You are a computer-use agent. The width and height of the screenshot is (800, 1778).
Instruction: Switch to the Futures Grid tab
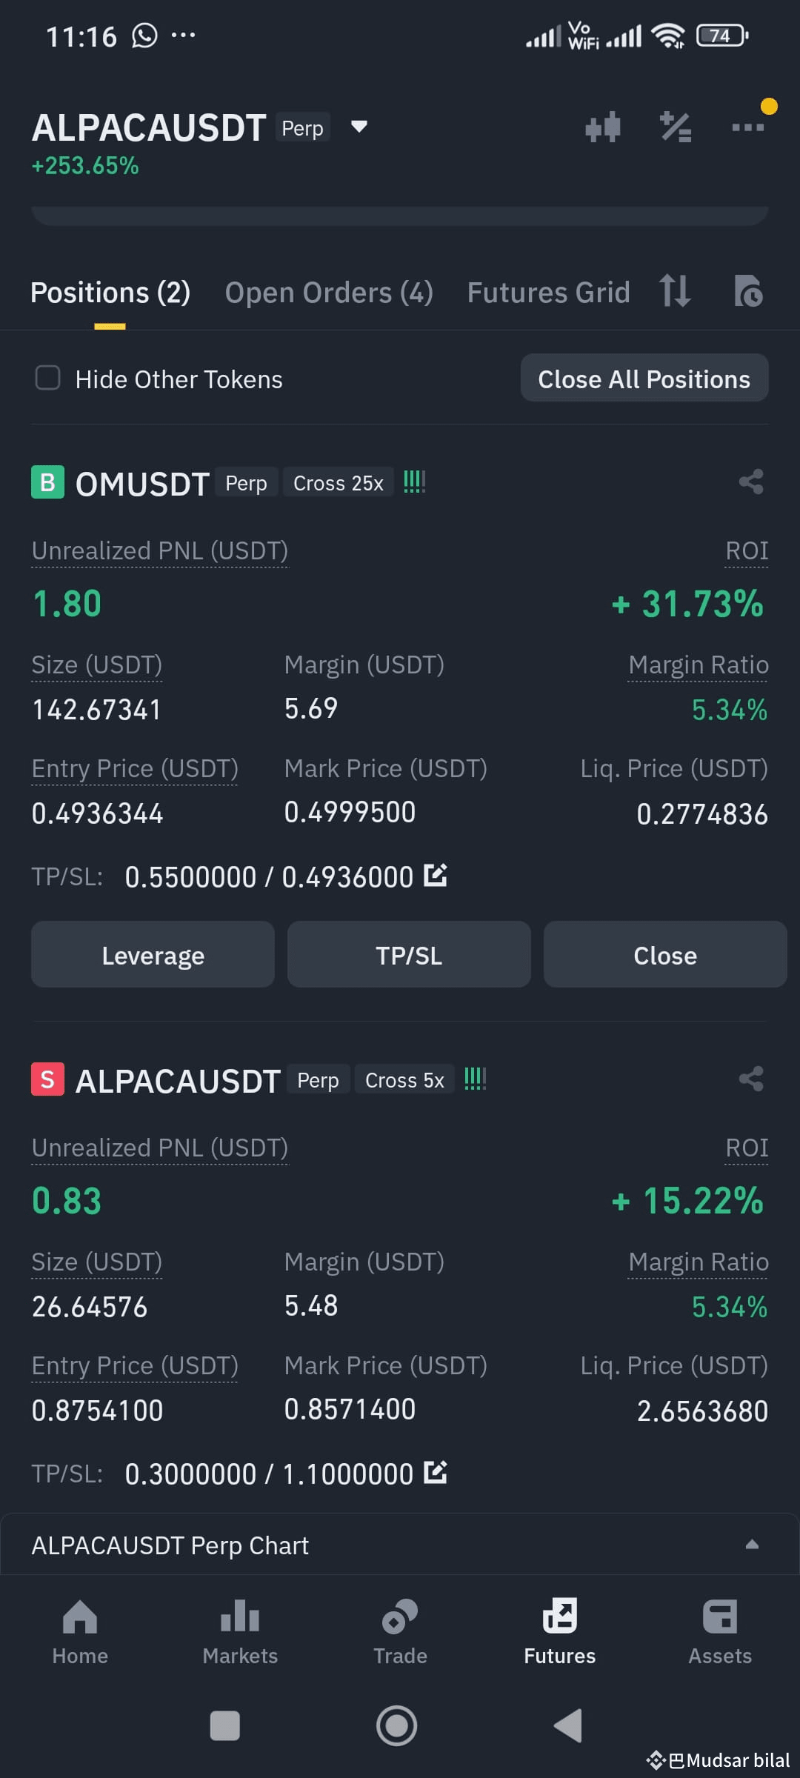pos(548,293)
